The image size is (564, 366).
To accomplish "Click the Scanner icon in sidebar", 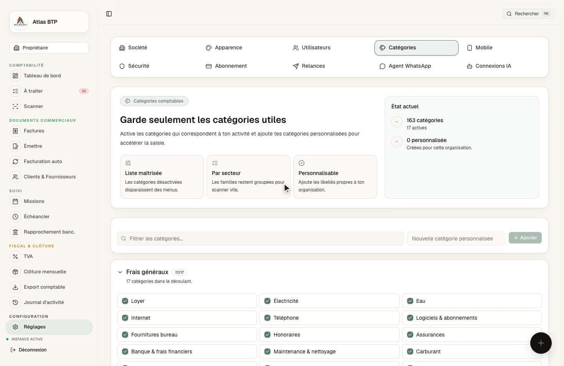I will point(15,106).
